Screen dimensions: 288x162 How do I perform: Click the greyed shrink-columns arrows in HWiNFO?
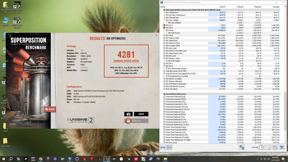coord(169,147)
